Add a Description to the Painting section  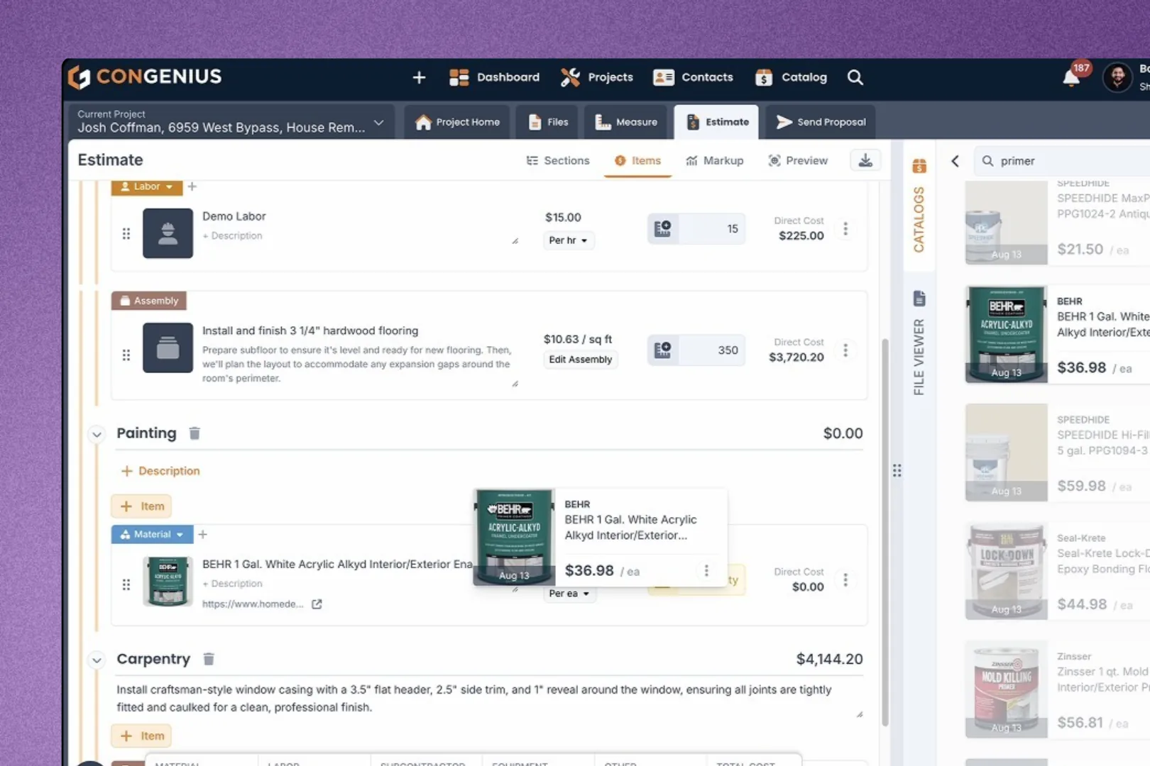point(160,471)
